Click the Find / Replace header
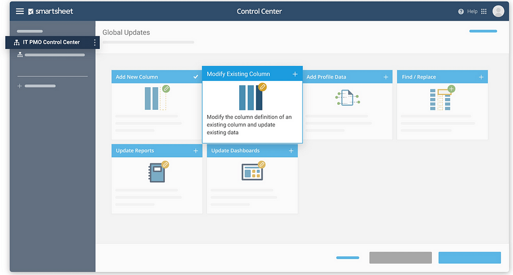Viewport: 513px width, 275px height. click(x=442, y=77)
